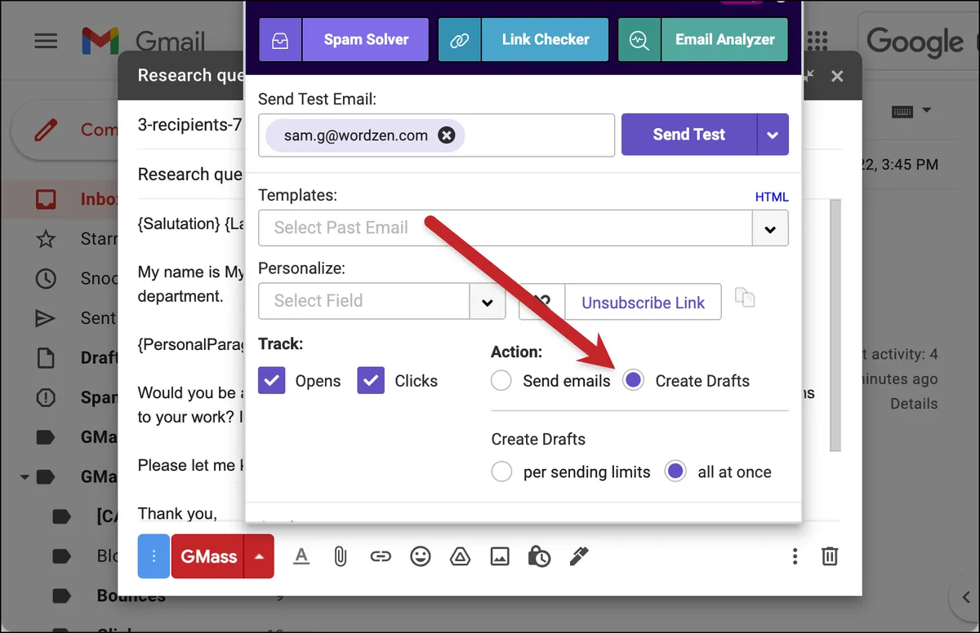Image resolution: width=980 pixels, height=633 pixels.
Task: Click the compose subject line Research que
Action: click(189, 175)
